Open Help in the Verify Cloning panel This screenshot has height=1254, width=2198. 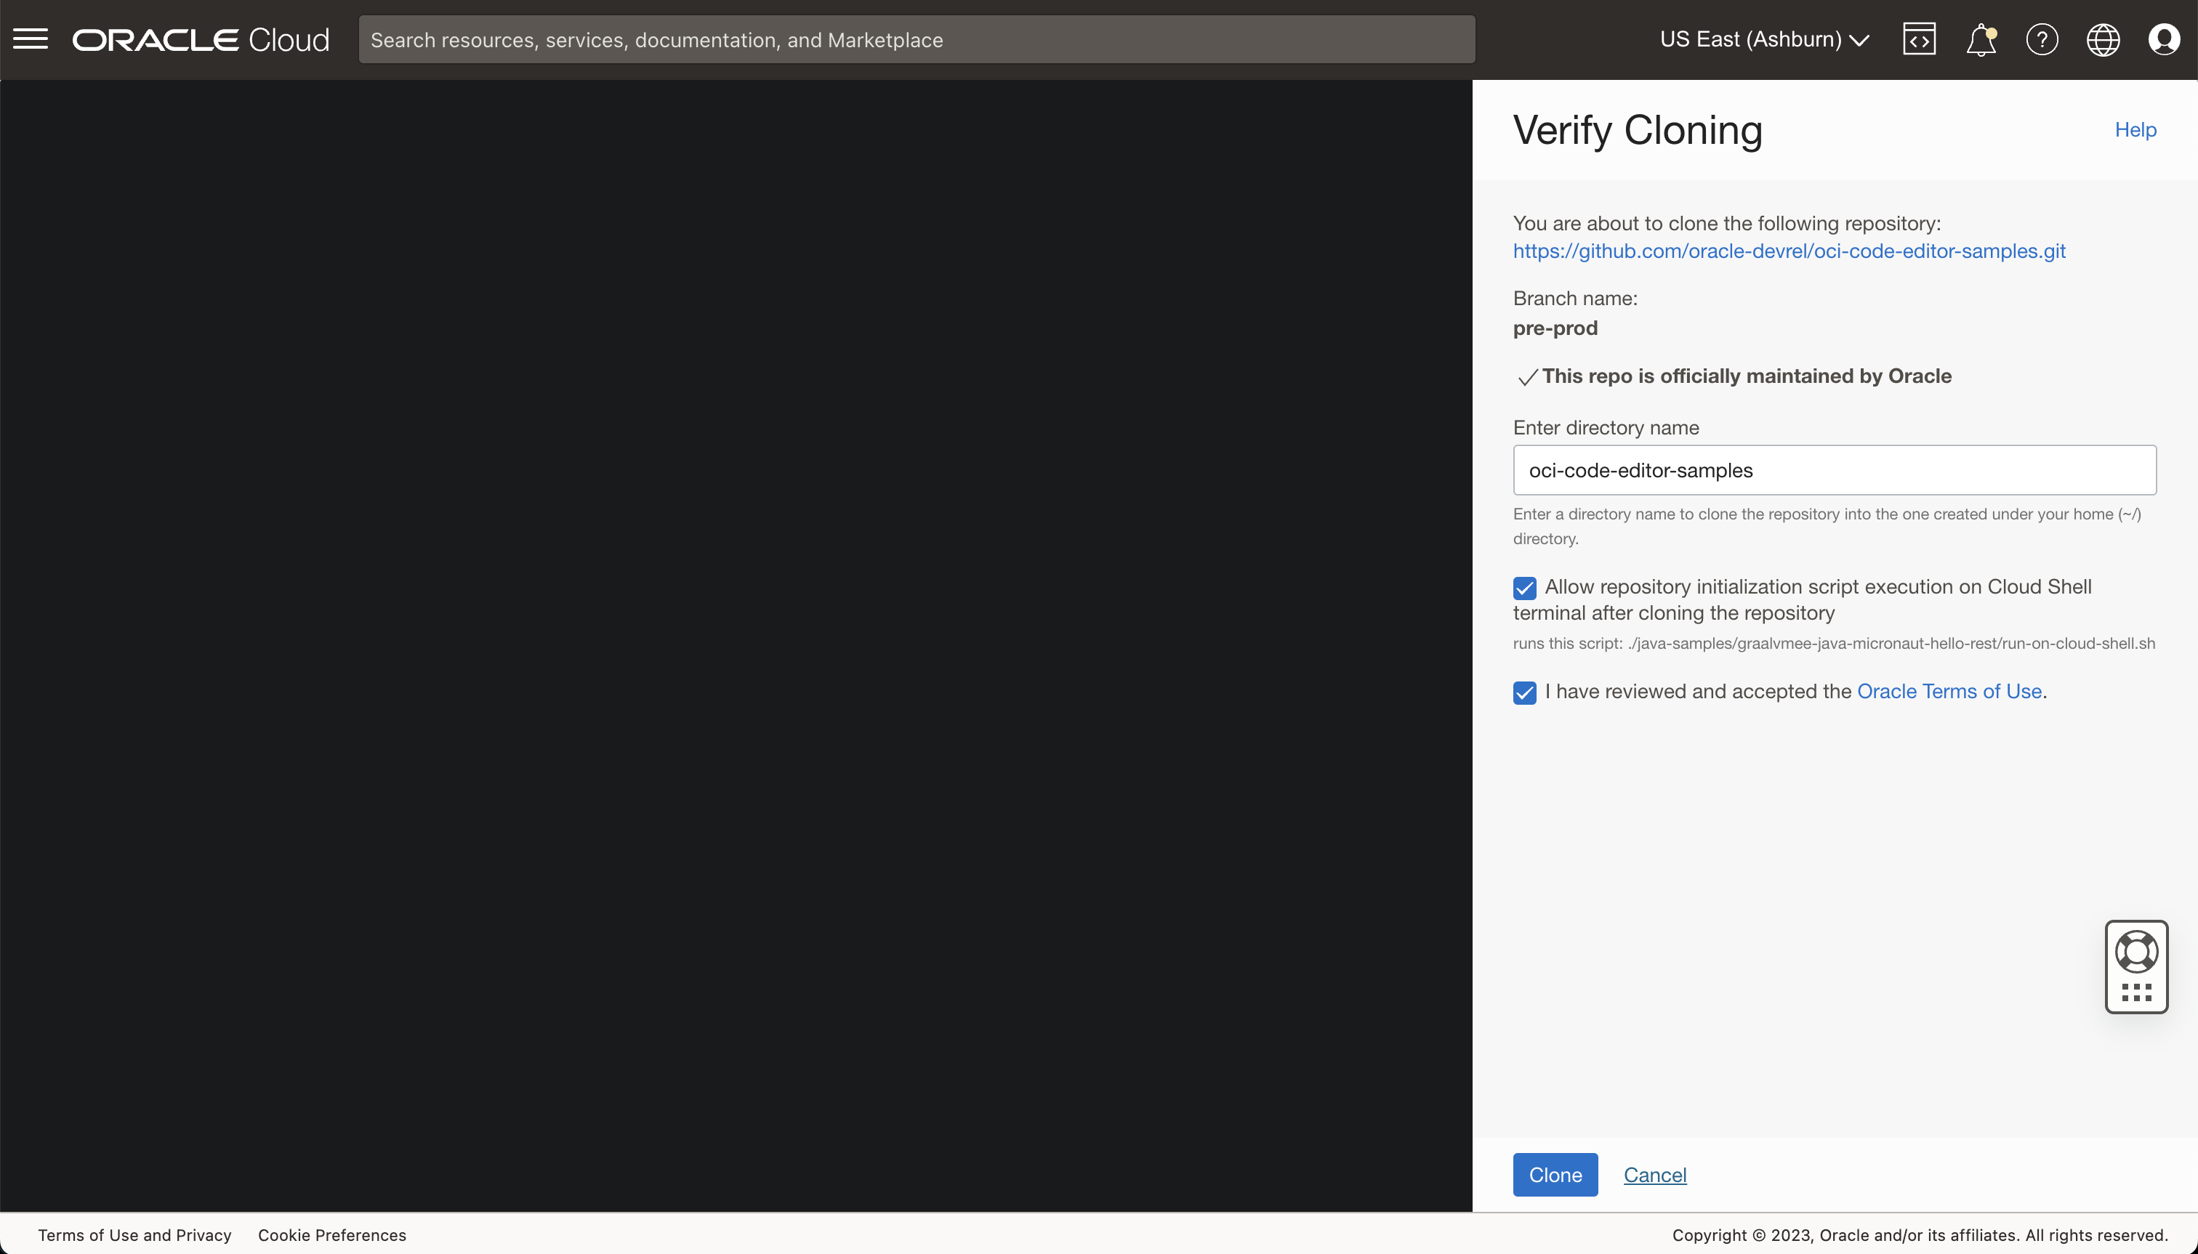point(2135,129)
